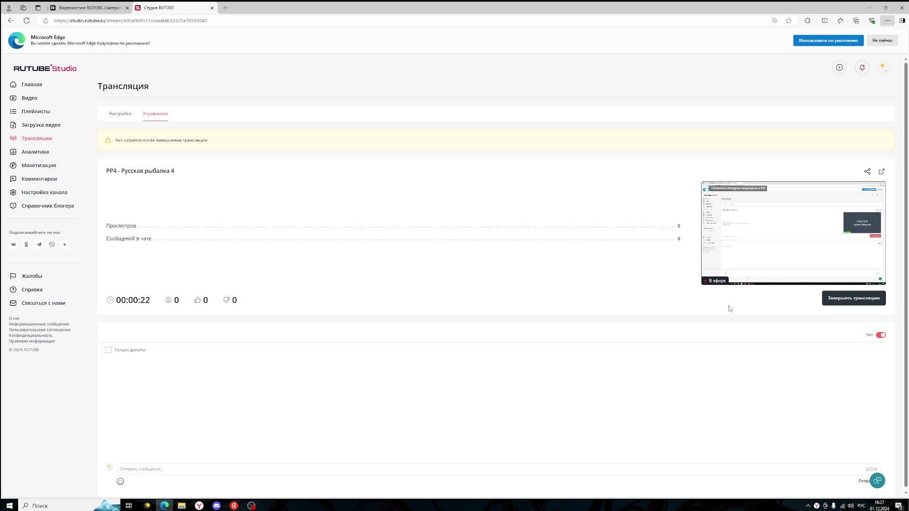Add this page to favorites star
Viewport: 909px width, 511px height.
[789, 20]
